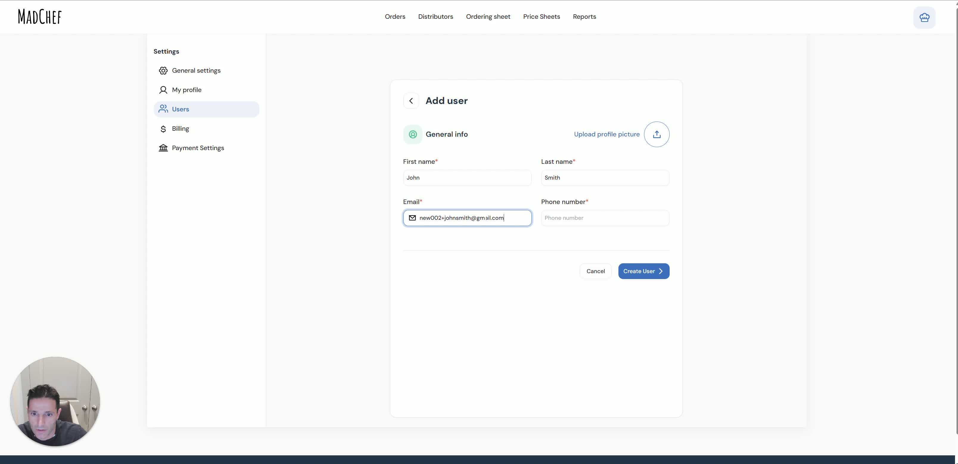Click the Settings sidebar heading
Image resolution: width=958 pixels, height=464 pixels.
pos(166,51)
